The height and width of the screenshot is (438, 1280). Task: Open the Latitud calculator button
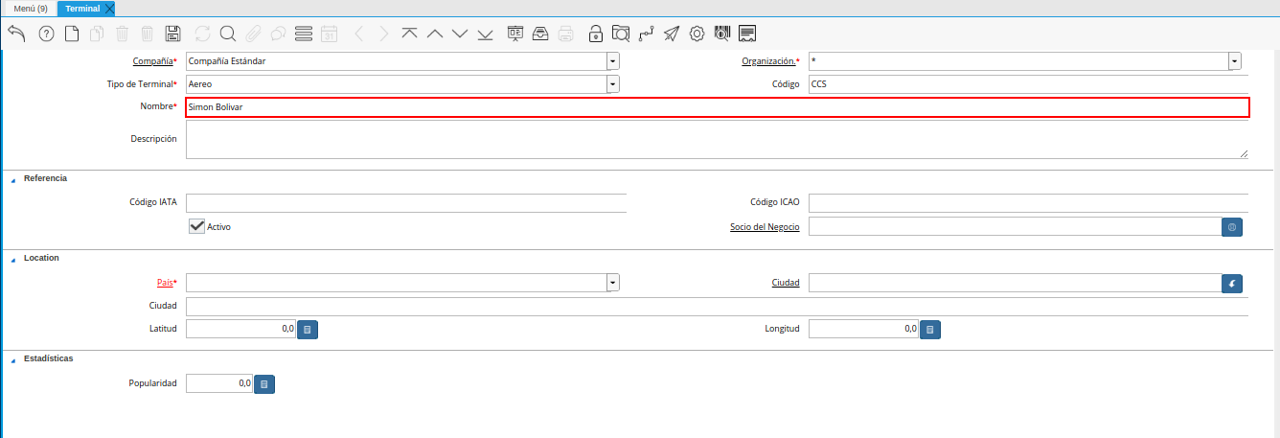[308, 330]
